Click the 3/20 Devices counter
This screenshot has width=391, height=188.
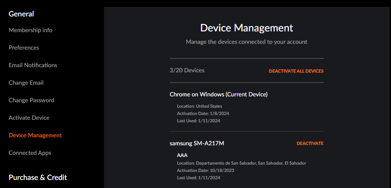[x=187, y=70]
